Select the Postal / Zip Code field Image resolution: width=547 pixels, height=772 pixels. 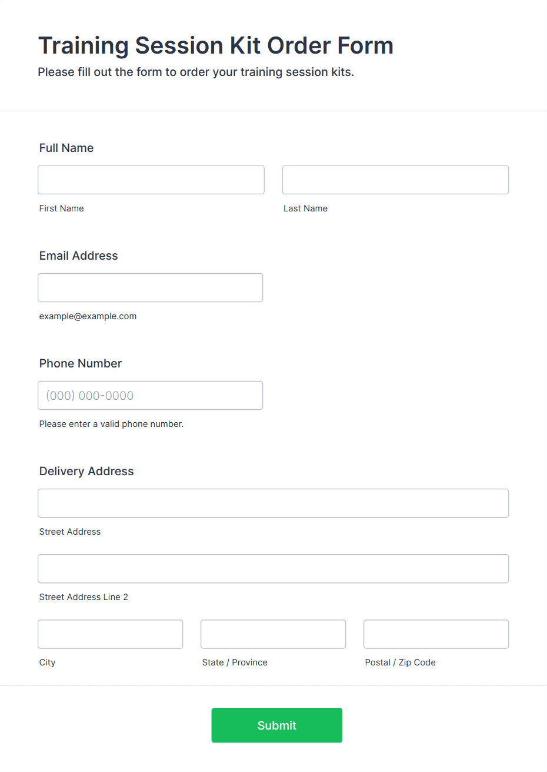coord(436,634)
